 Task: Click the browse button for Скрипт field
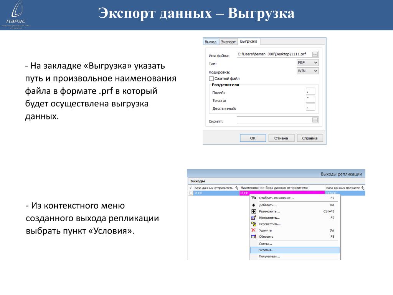[315, 120]
